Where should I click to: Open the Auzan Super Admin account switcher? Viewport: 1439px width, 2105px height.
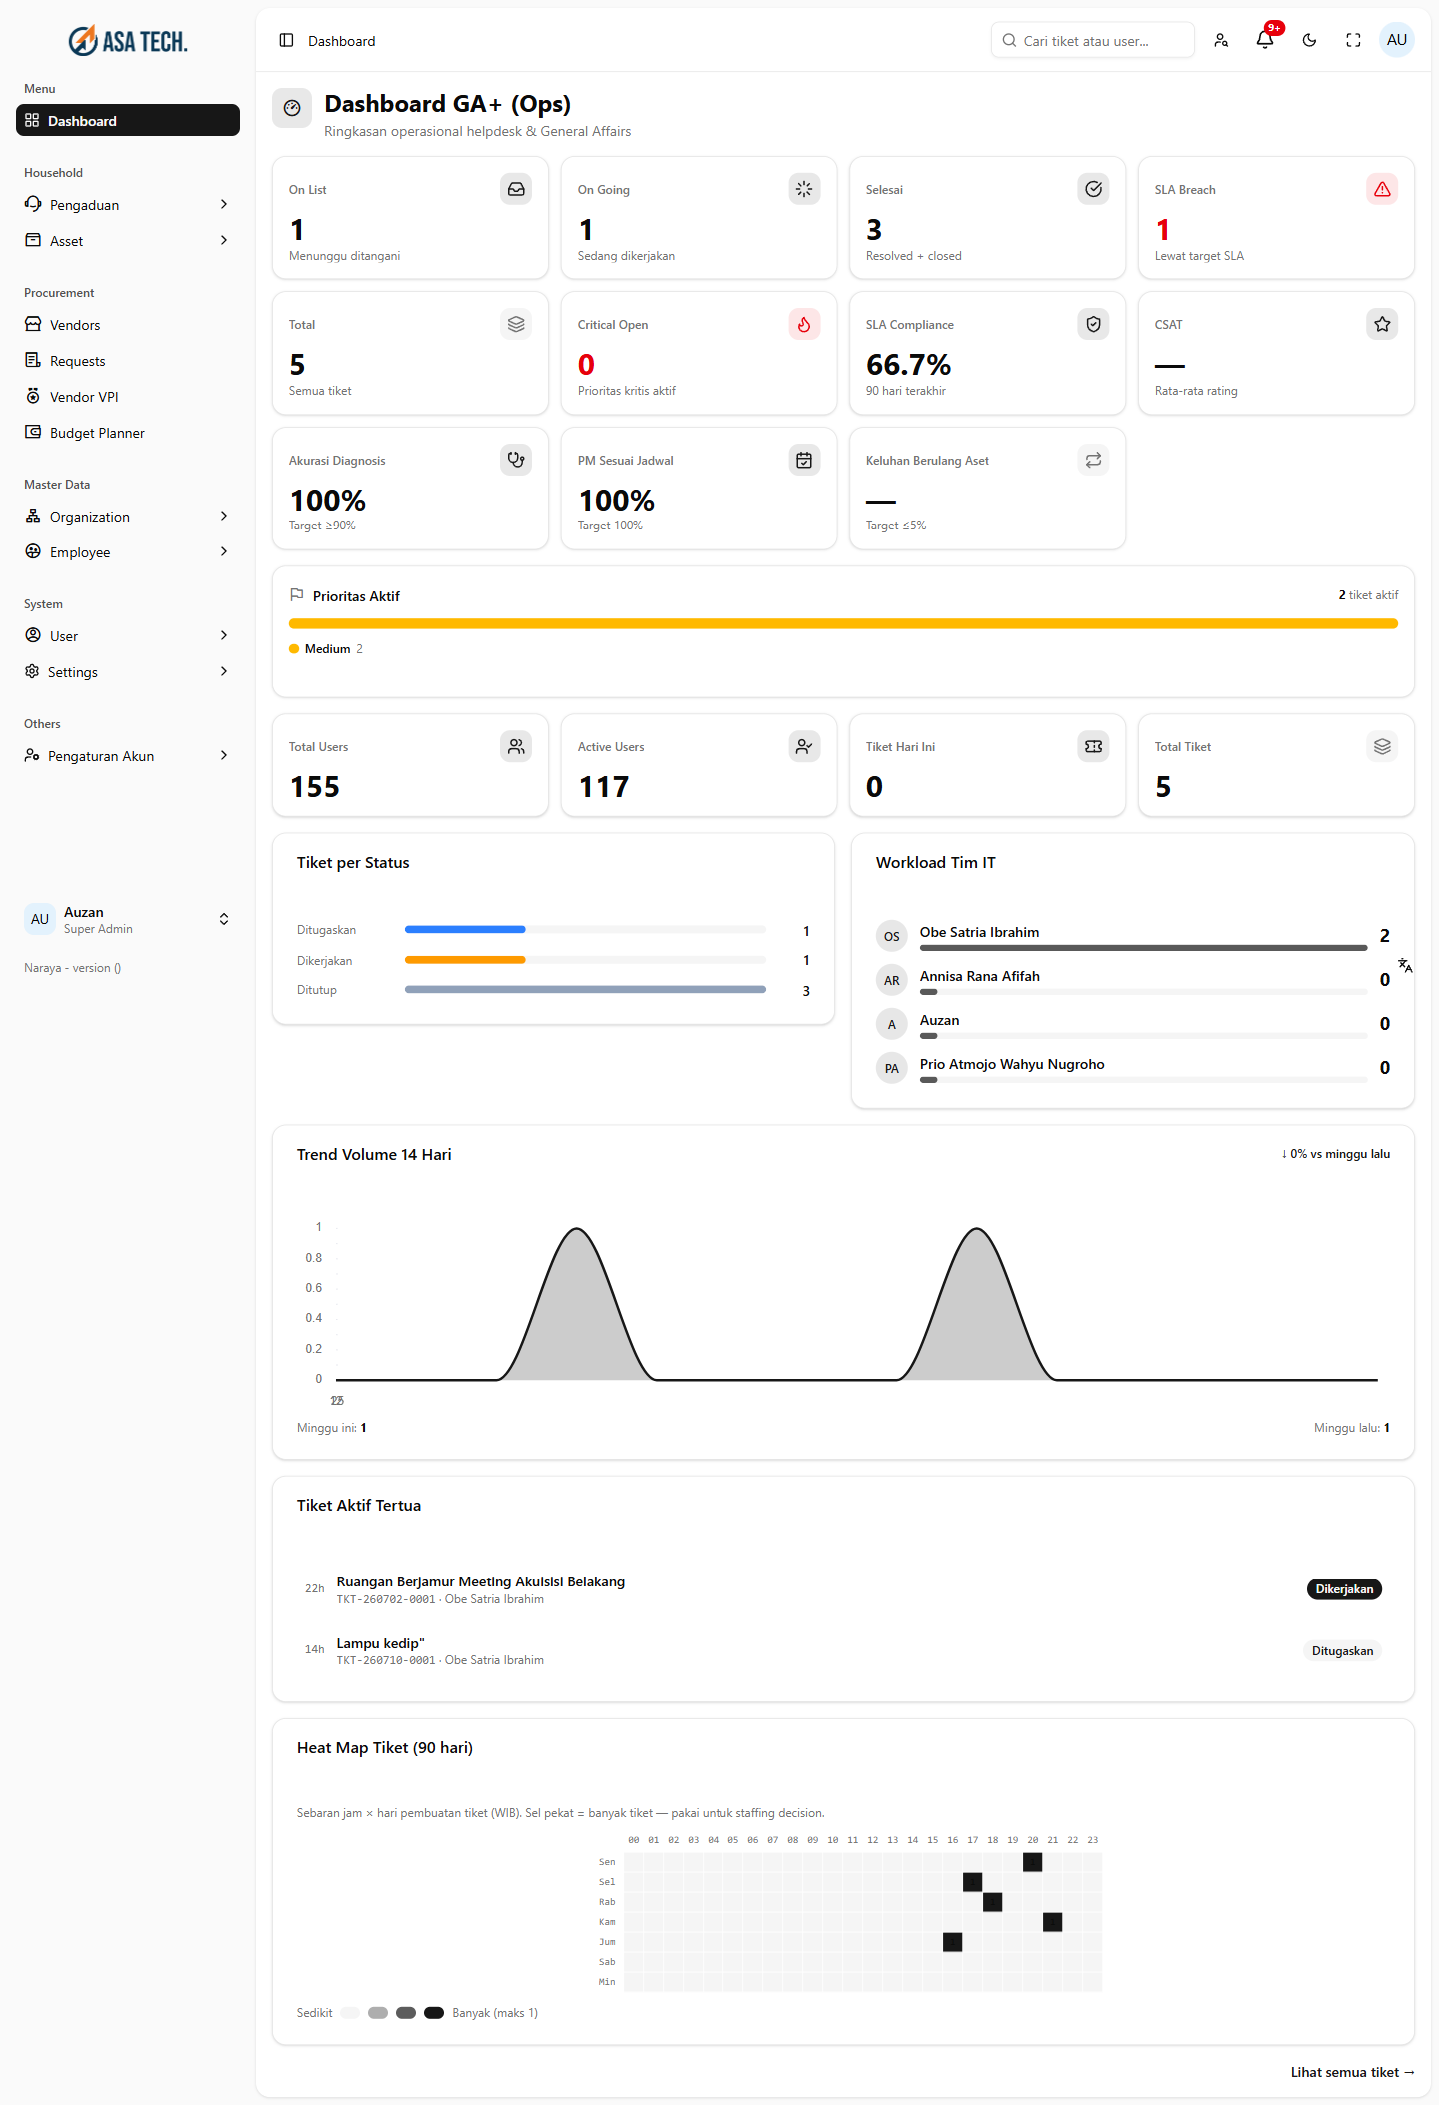click(x=128, y=920)
